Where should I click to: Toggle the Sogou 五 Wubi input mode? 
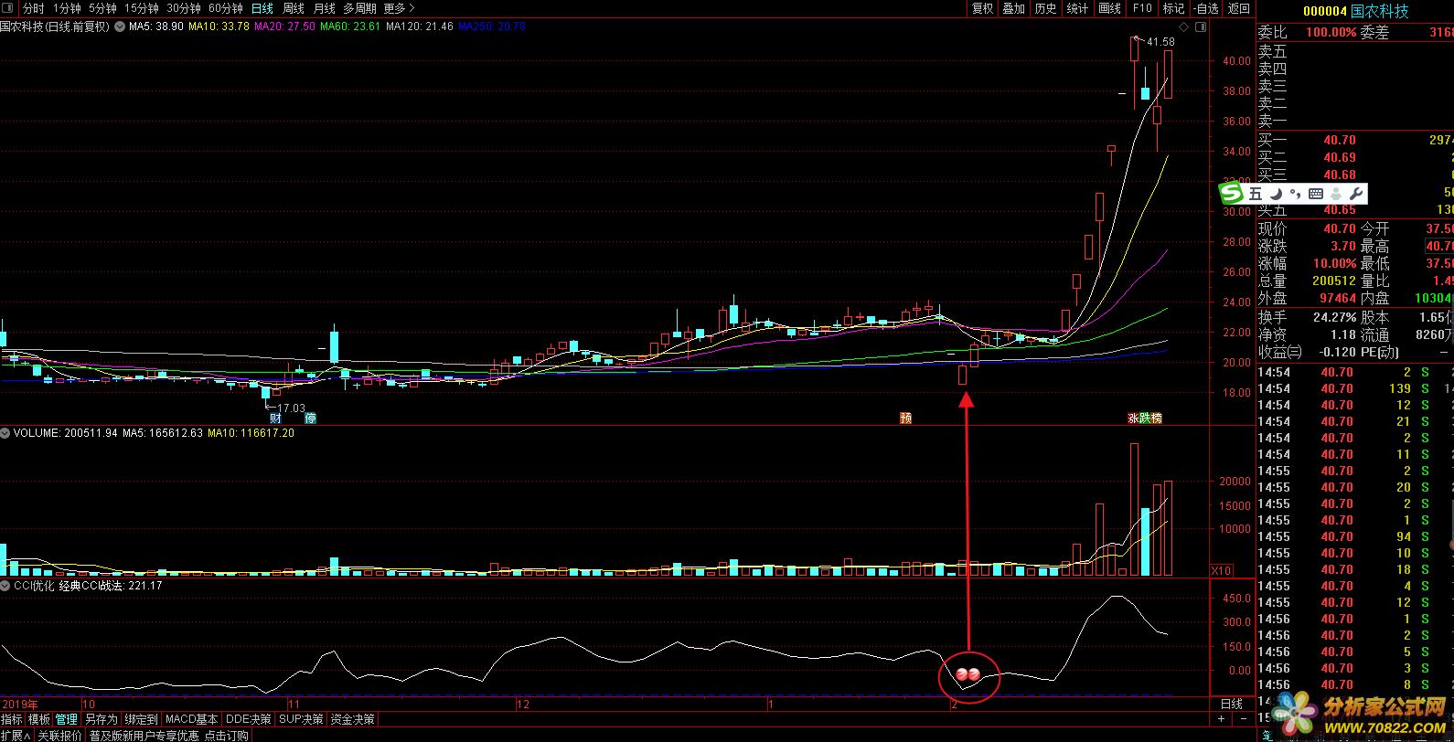point(1255,193)
